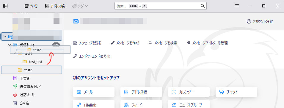The width and height of the screenshot is (284, 108).
Task: Click the pencil icon of メッセージを作成
Action: [113, 43]
